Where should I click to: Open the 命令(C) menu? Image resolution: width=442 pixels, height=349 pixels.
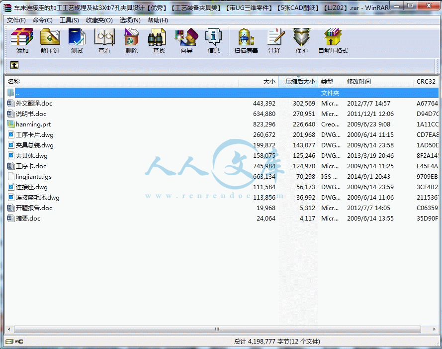tap(43, 20)
